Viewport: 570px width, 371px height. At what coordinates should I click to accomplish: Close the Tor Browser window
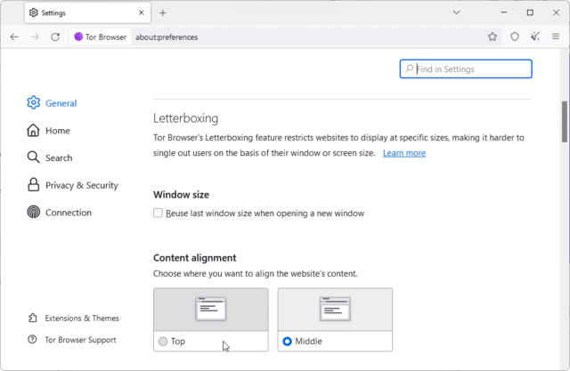[x=556, y=12]
